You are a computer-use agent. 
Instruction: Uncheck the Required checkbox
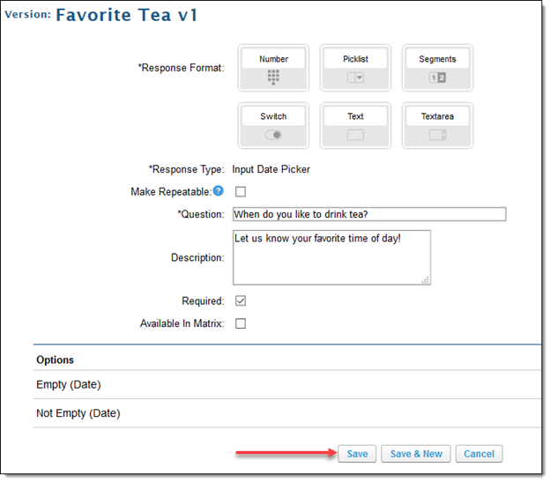coord(241,300)
